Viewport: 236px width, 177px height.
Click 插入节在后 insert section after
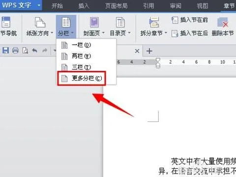[190, 33]
